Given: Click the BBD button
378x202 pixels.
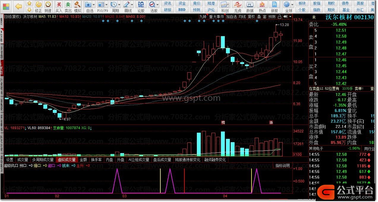Looking at the screenshot, I should (x=182, y=10).
